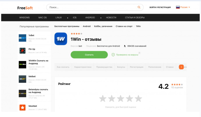
Task: Open the iOS menu
Action: tap(75, 18)
